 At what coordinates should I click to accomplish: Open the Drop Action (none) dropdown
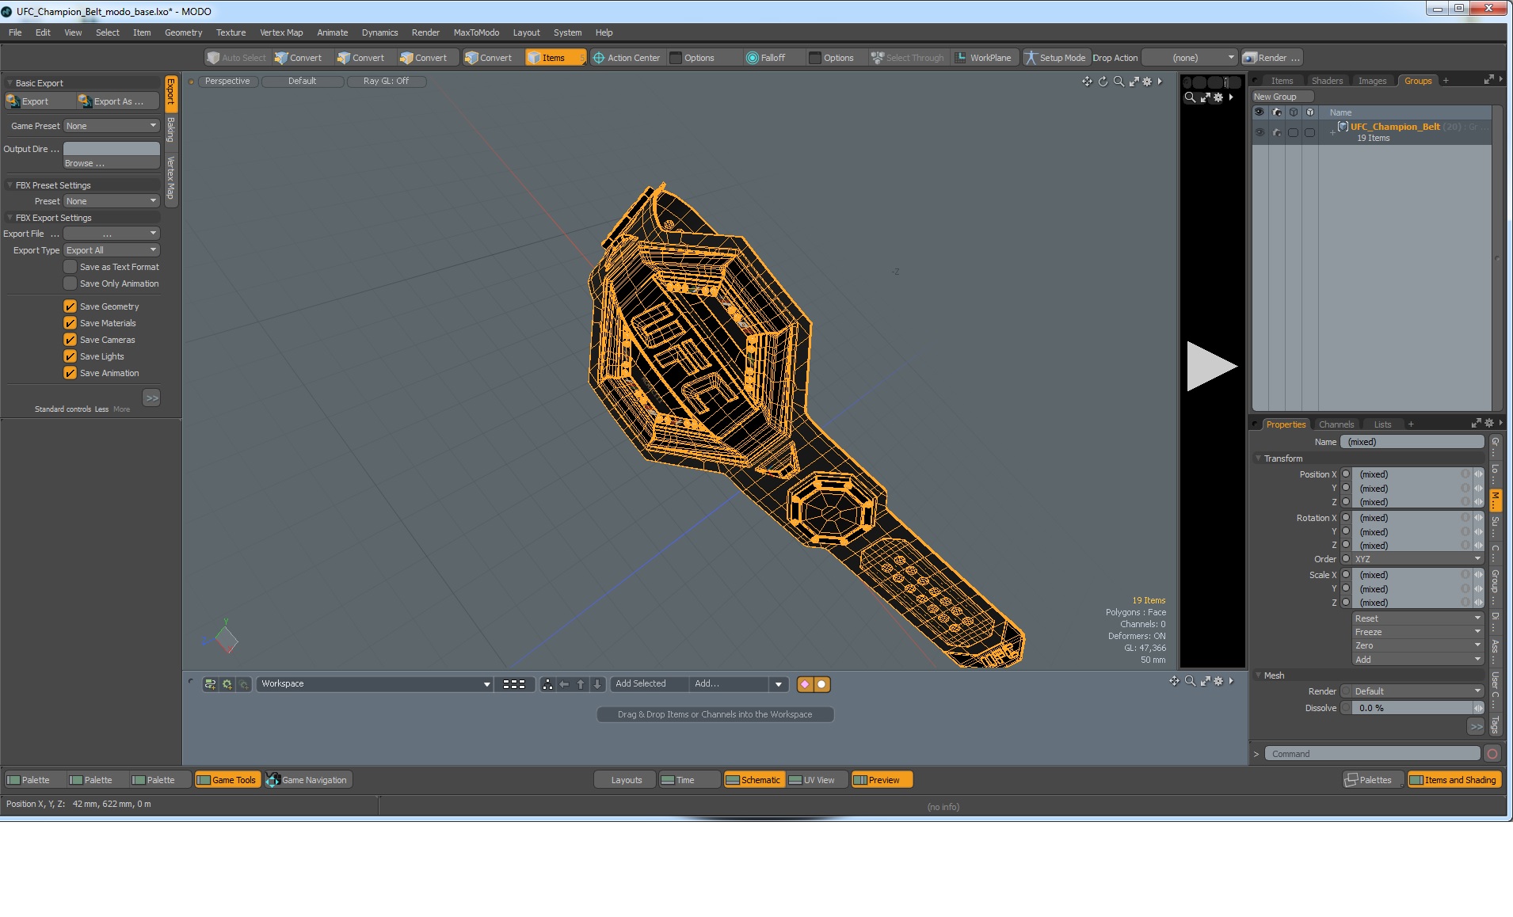pyautogui.click(x=1189, y=58)
